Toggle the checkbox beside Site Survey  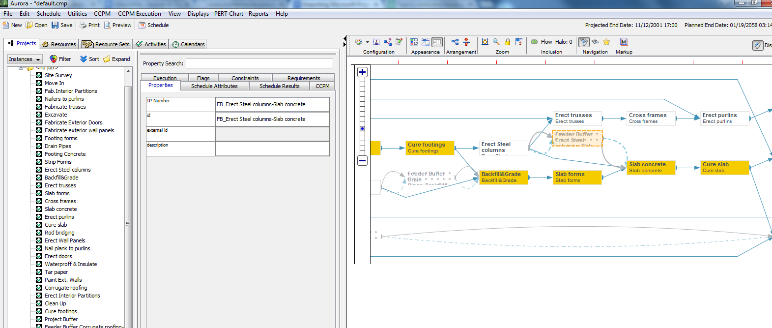(39, 75)
